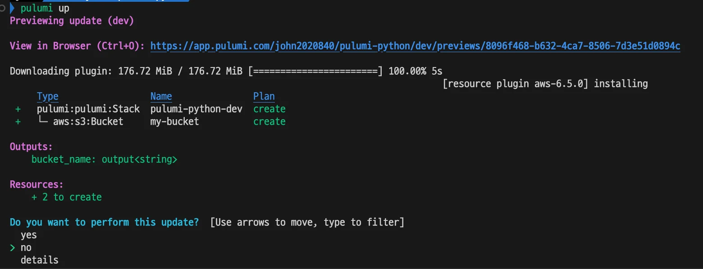Click the small circle at the top-left edge
Image resolution: width=703 pixels, height=269 pixels.
coord(2,8)
